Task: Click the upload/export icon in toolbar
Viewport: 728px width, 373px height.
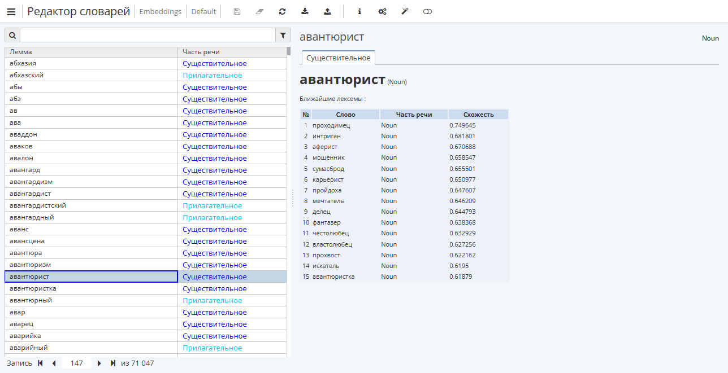Action: click(327, 11)
